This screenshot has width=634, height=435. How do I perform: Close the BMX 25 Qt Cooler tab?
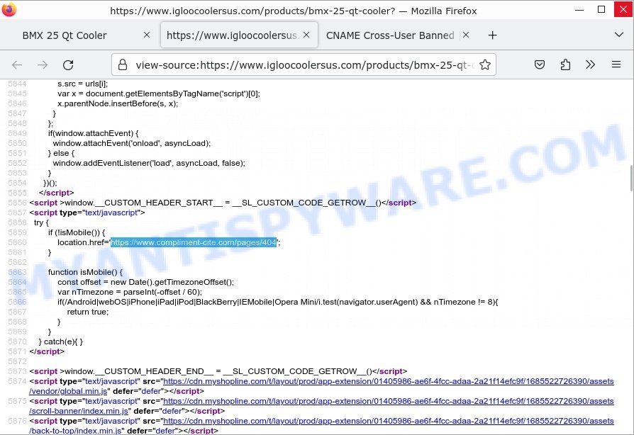click(x=147, y=35)
